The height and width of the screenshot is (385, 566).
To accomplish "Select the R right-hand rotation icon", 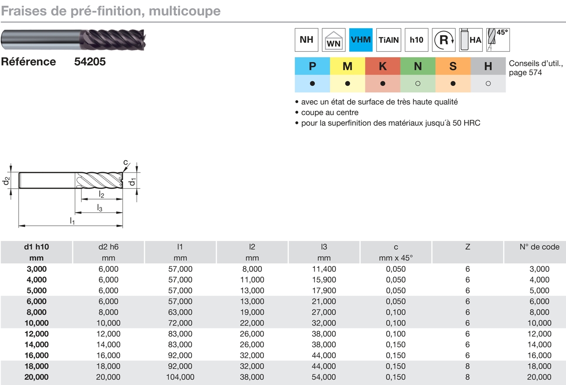I will (x=444, y=40).
